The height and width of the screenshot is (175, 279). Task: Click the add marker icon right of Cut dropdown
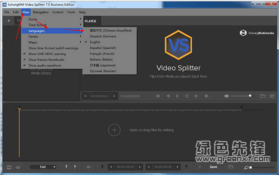coord(66,167)
